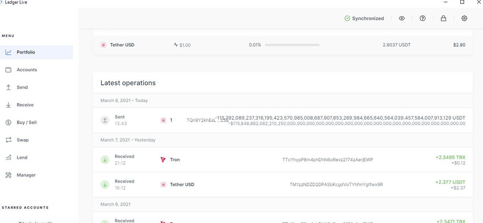Open the Received 16:12 Tether operation

click(283, 185)
